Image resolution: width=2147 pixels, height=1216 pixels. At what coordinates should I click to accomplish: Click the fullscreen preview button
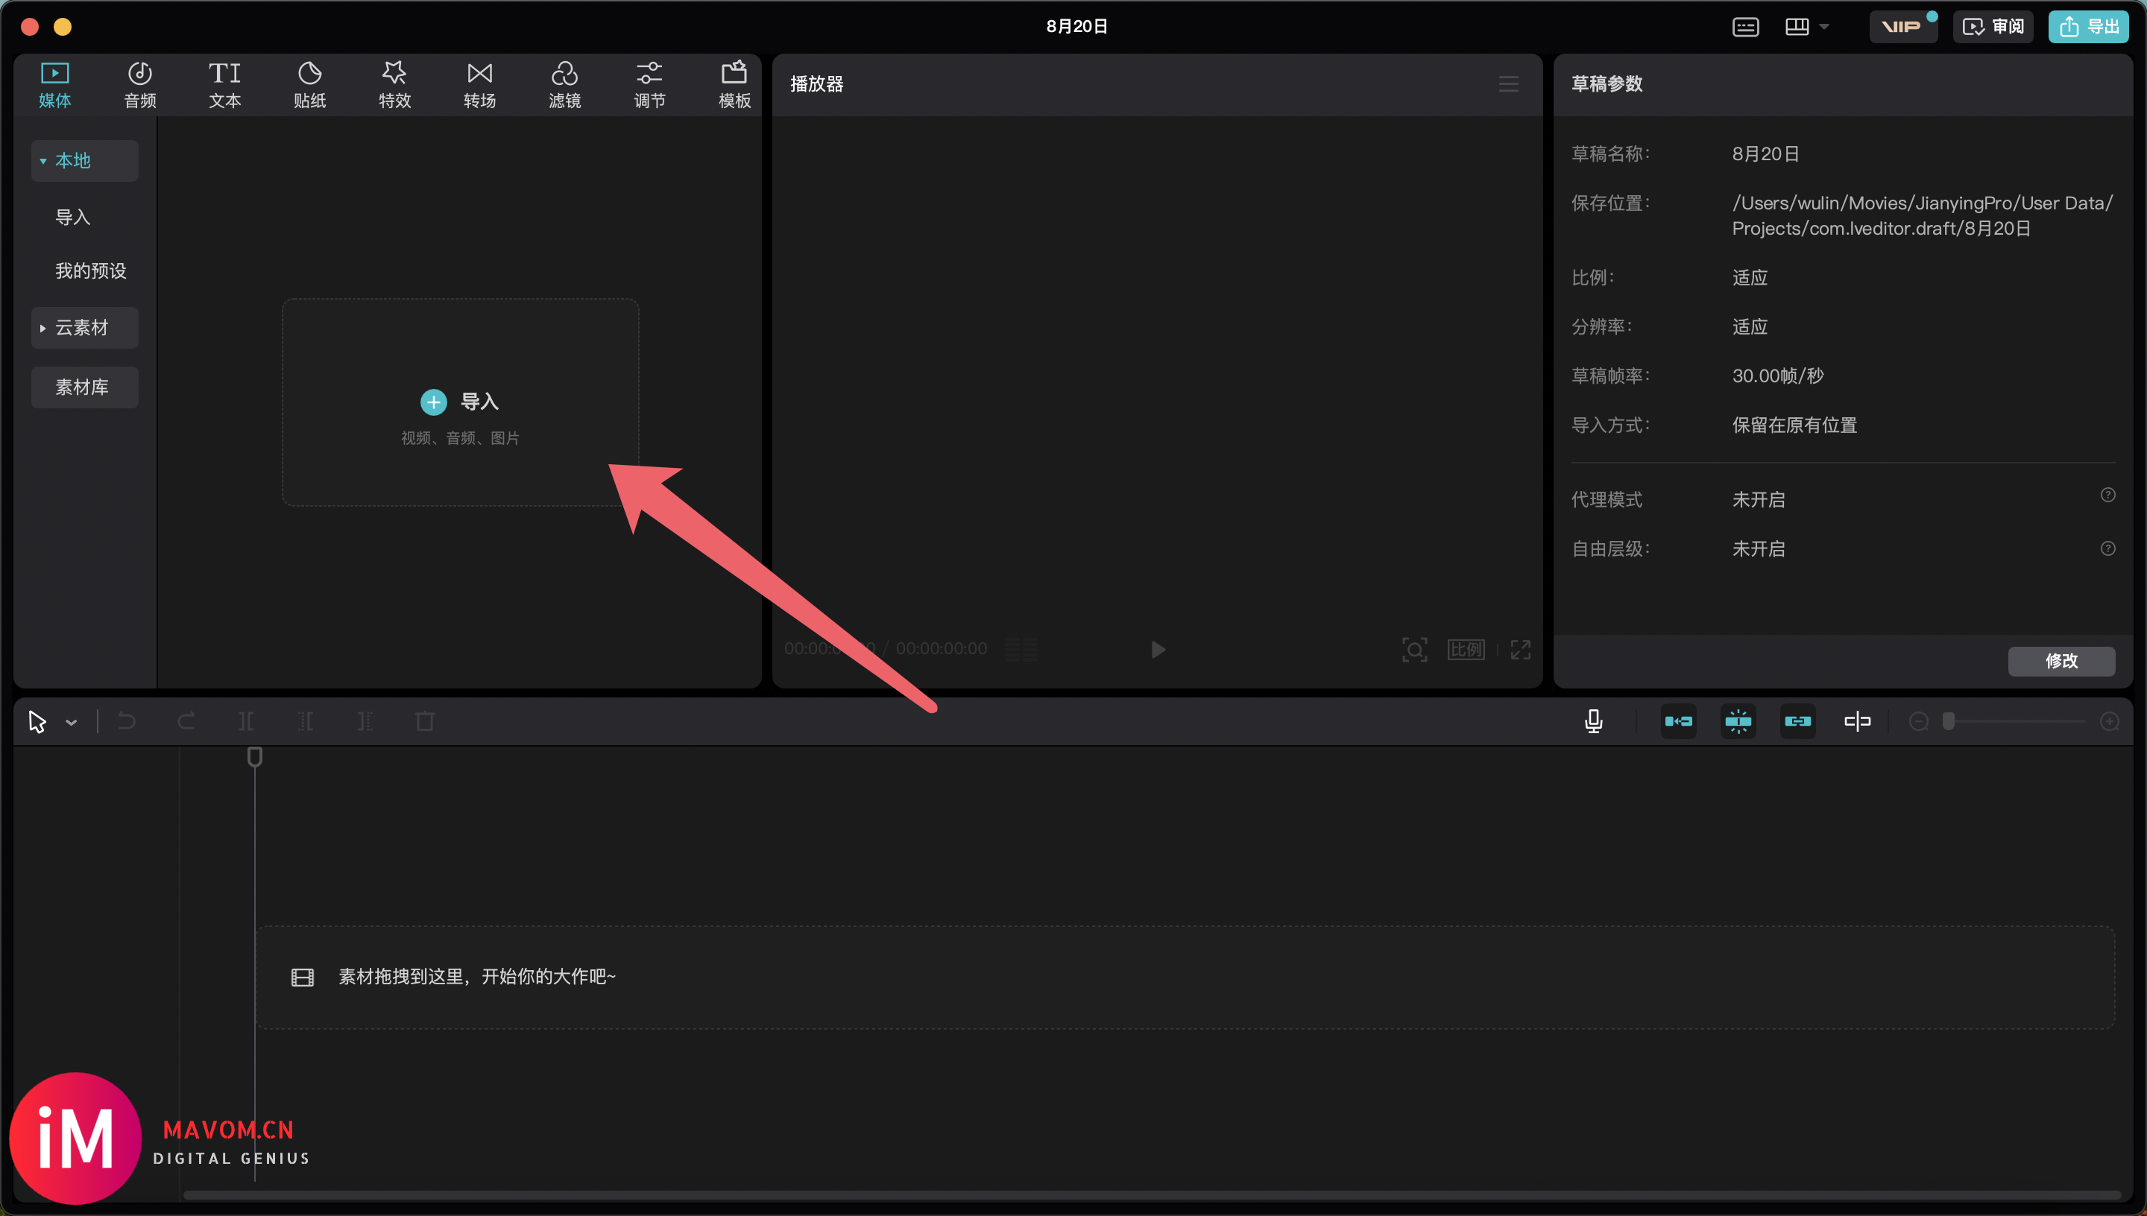coord(1520,648)
